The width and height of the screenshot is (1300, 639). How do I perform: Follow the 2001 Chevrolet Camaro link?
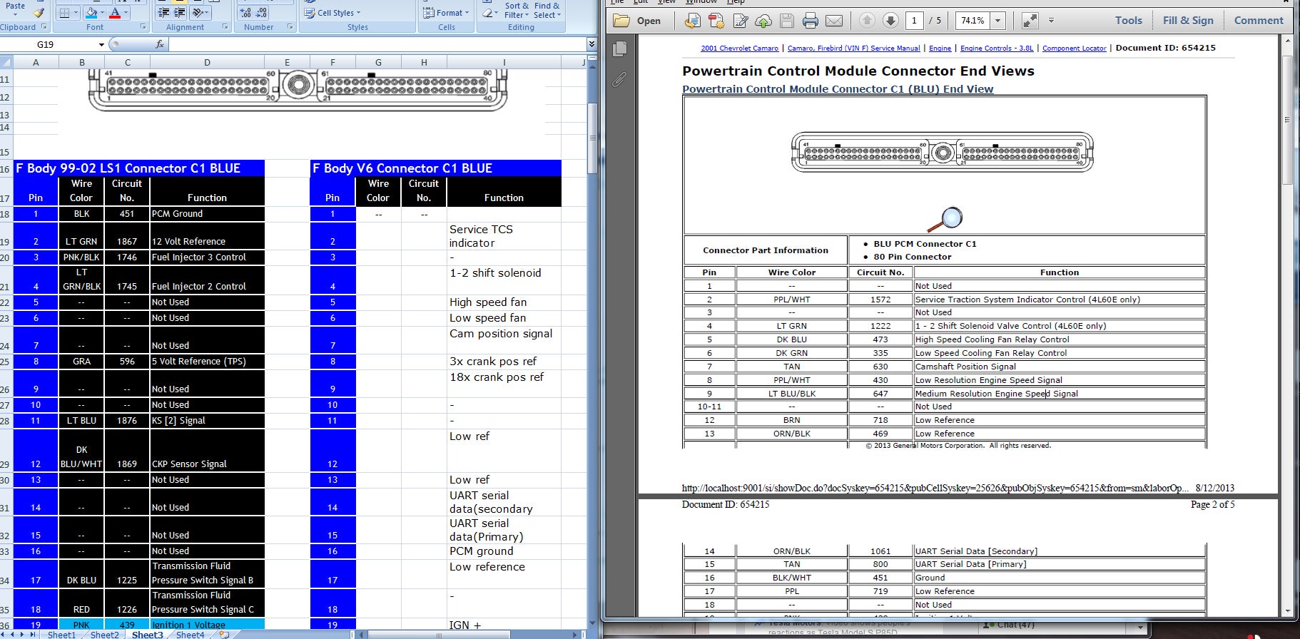click(x=739, y=48)
